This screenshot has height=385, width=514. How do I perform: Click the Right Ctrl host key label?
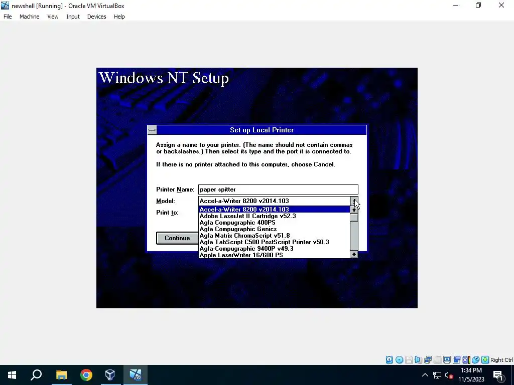(501, 360)
